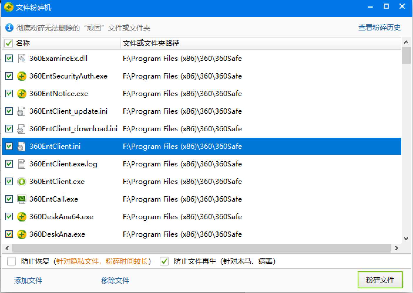Click the horizontal scrollbar right arrow
Image resolution: width=413 pixels, height=293 pixels.
click(397, 248)
